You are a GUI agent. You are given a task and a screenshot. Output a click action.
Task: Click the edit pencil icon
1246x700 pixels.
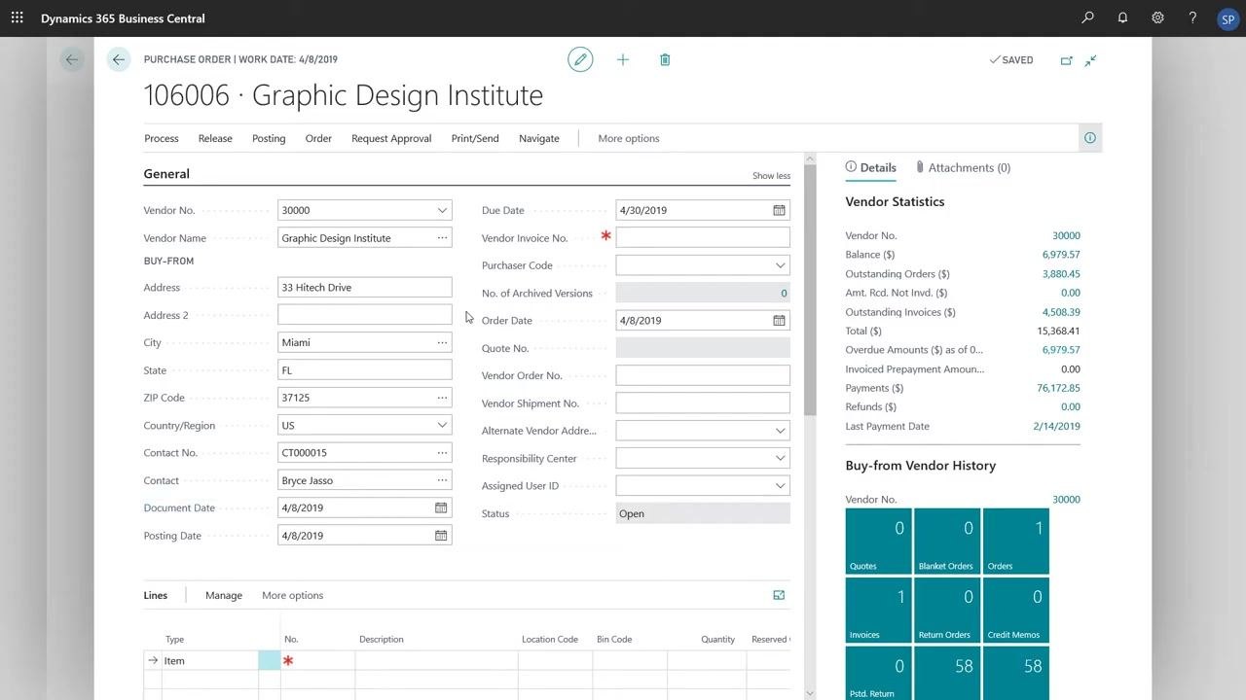(x=580, y=59)
